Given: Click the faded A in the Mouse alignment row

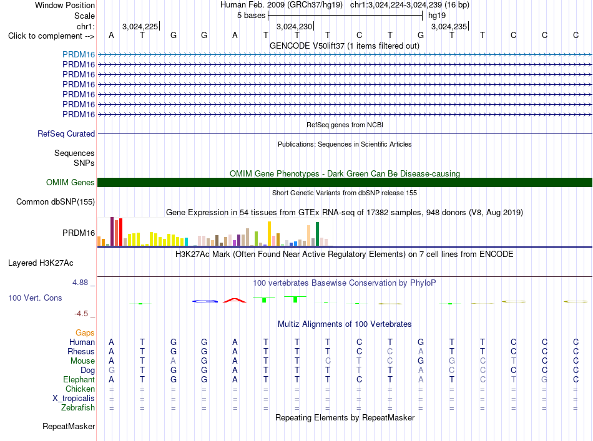Looking at the screenshot, I should [173, 361].
